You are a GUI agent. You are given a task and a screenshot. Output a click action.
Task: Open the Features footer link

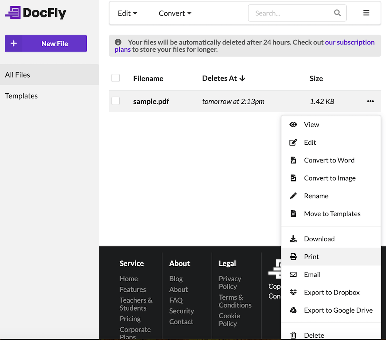tap(133, 289)
